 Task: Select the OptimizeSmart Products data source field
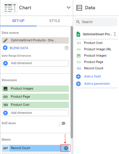coord(39,40)
